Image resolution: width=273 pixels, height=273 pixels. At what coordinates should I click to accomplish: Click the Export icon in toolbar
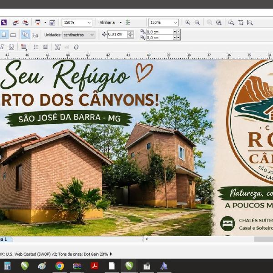(25, 22)
